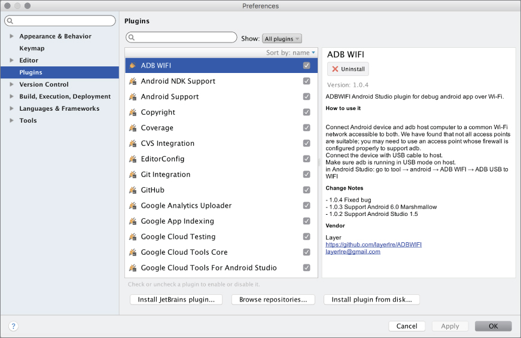Disable the ADB WIFI plugin checkbox
Image resolution: width=521 pixels, height=338 pixels.
[x=307, y=65]
